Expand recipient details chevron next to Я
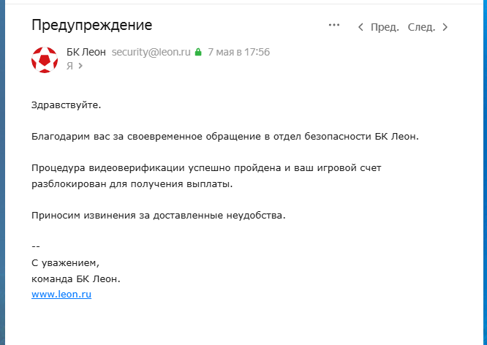487x345 pixels. coord(80,66)
